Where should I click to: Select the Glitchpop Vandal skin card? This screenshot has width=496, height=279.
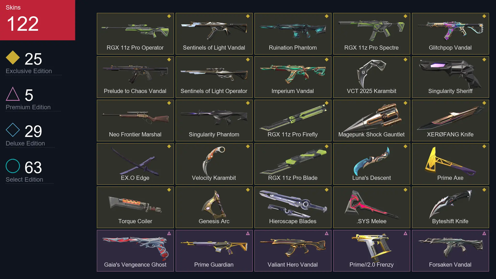tap(450, 34)
